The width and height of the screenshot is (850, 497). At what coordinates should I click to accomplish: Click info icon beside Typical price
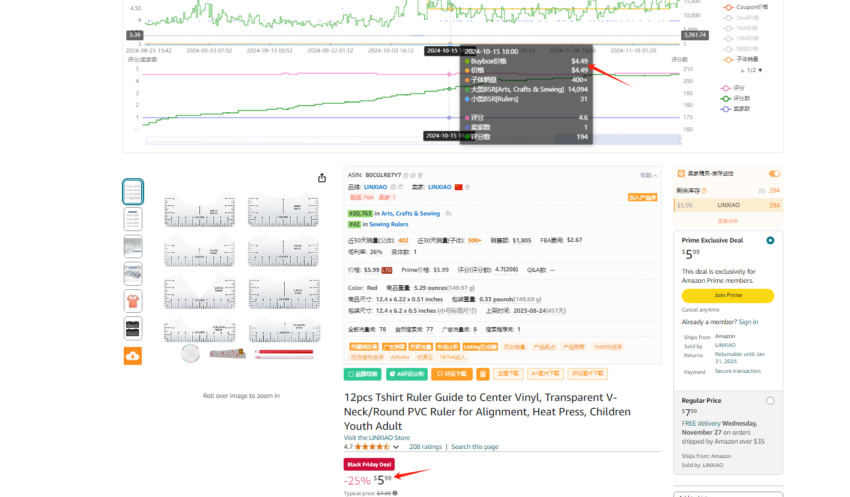pyautogui.click(x=395, y=493)
